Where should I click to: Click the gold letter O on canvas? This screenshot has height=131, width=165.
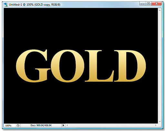click(x=67, y=66)
